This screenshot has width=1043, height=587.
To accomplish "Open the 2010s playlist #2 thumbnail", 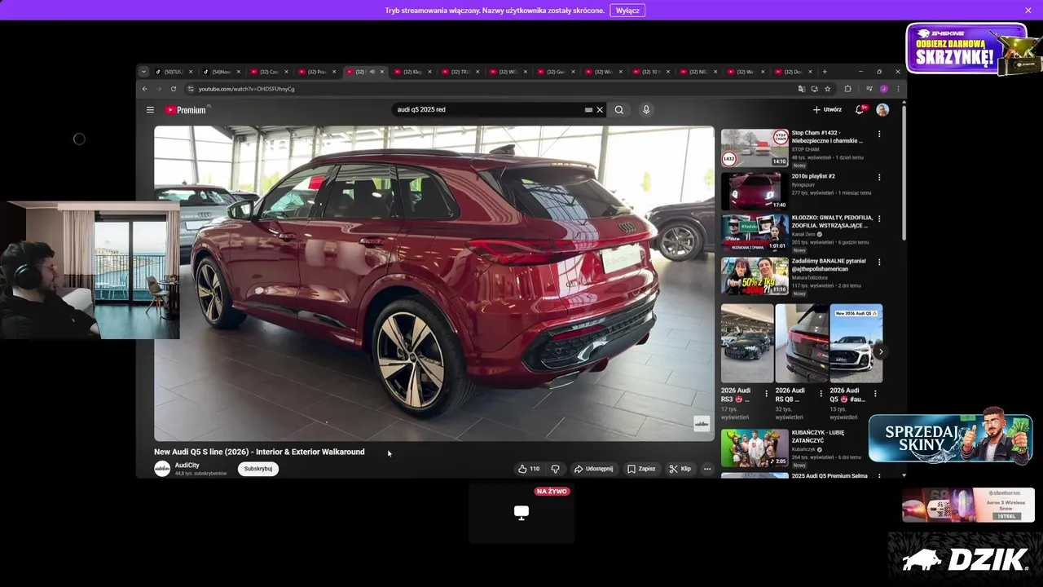I will [x=755, y=191].
